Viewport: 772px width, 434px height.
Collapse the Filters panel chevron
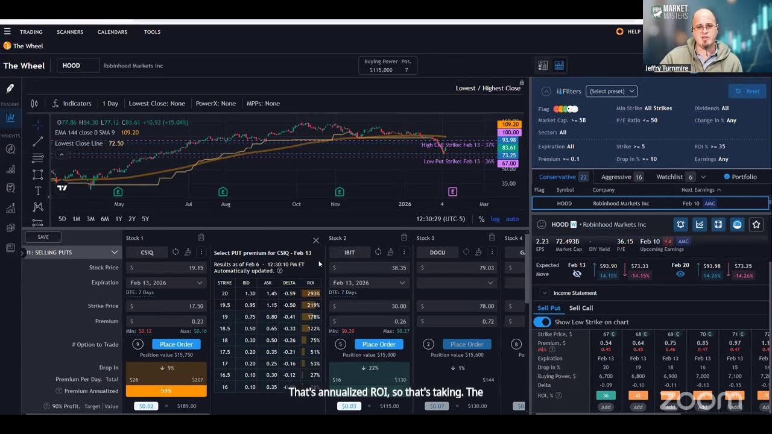pos(546,91)
